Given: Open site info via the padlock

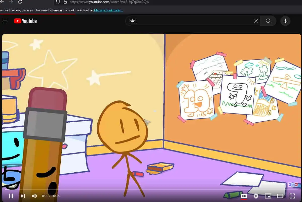Looking at the screenshot, I should [65, 2].
